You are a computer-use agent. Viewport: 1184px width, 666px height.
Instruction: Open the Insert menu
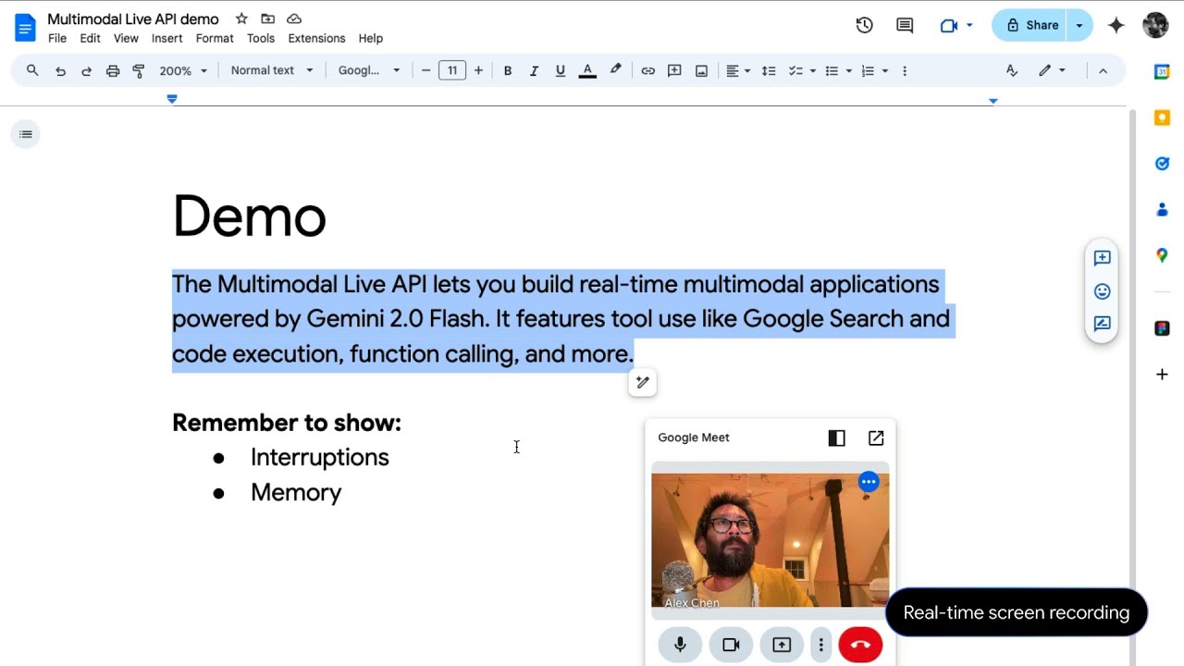pos(166,38)
